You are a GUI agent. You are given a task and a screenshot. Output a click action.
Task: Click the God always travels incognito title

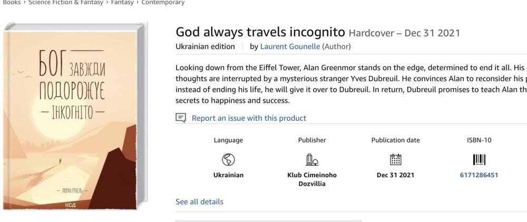pos(260,32)
